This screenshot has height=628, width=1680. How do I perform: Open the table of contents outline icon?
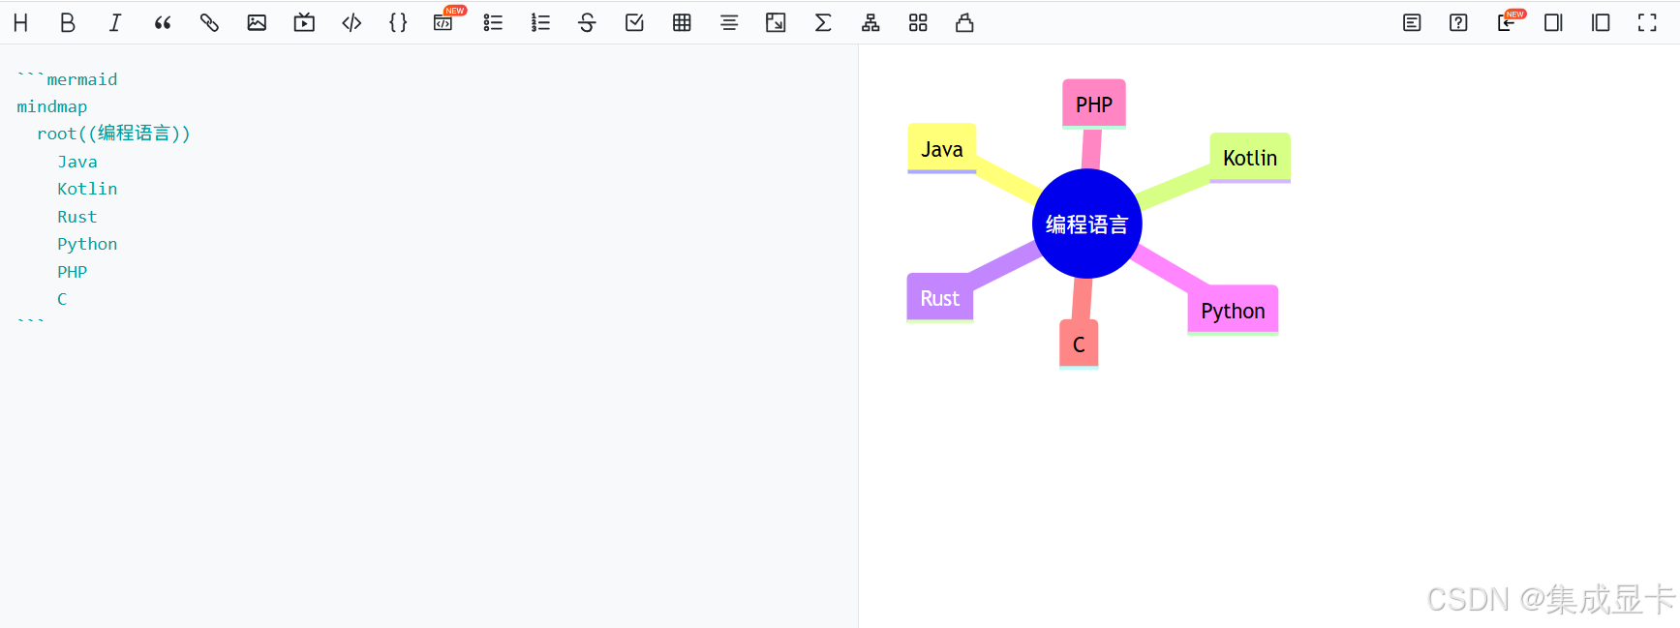point(1412,22)
